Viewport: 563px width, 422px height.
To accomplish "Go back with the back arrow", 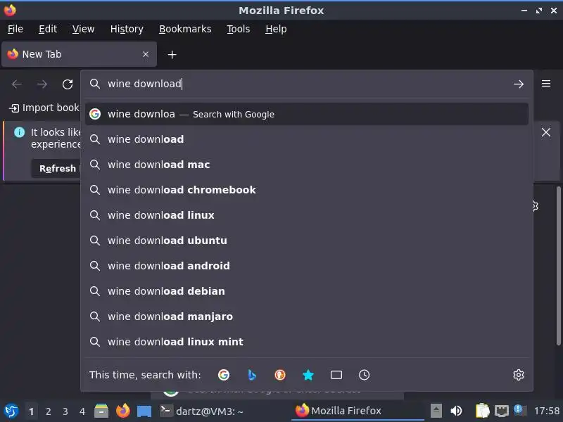I will tap(17, 84).
